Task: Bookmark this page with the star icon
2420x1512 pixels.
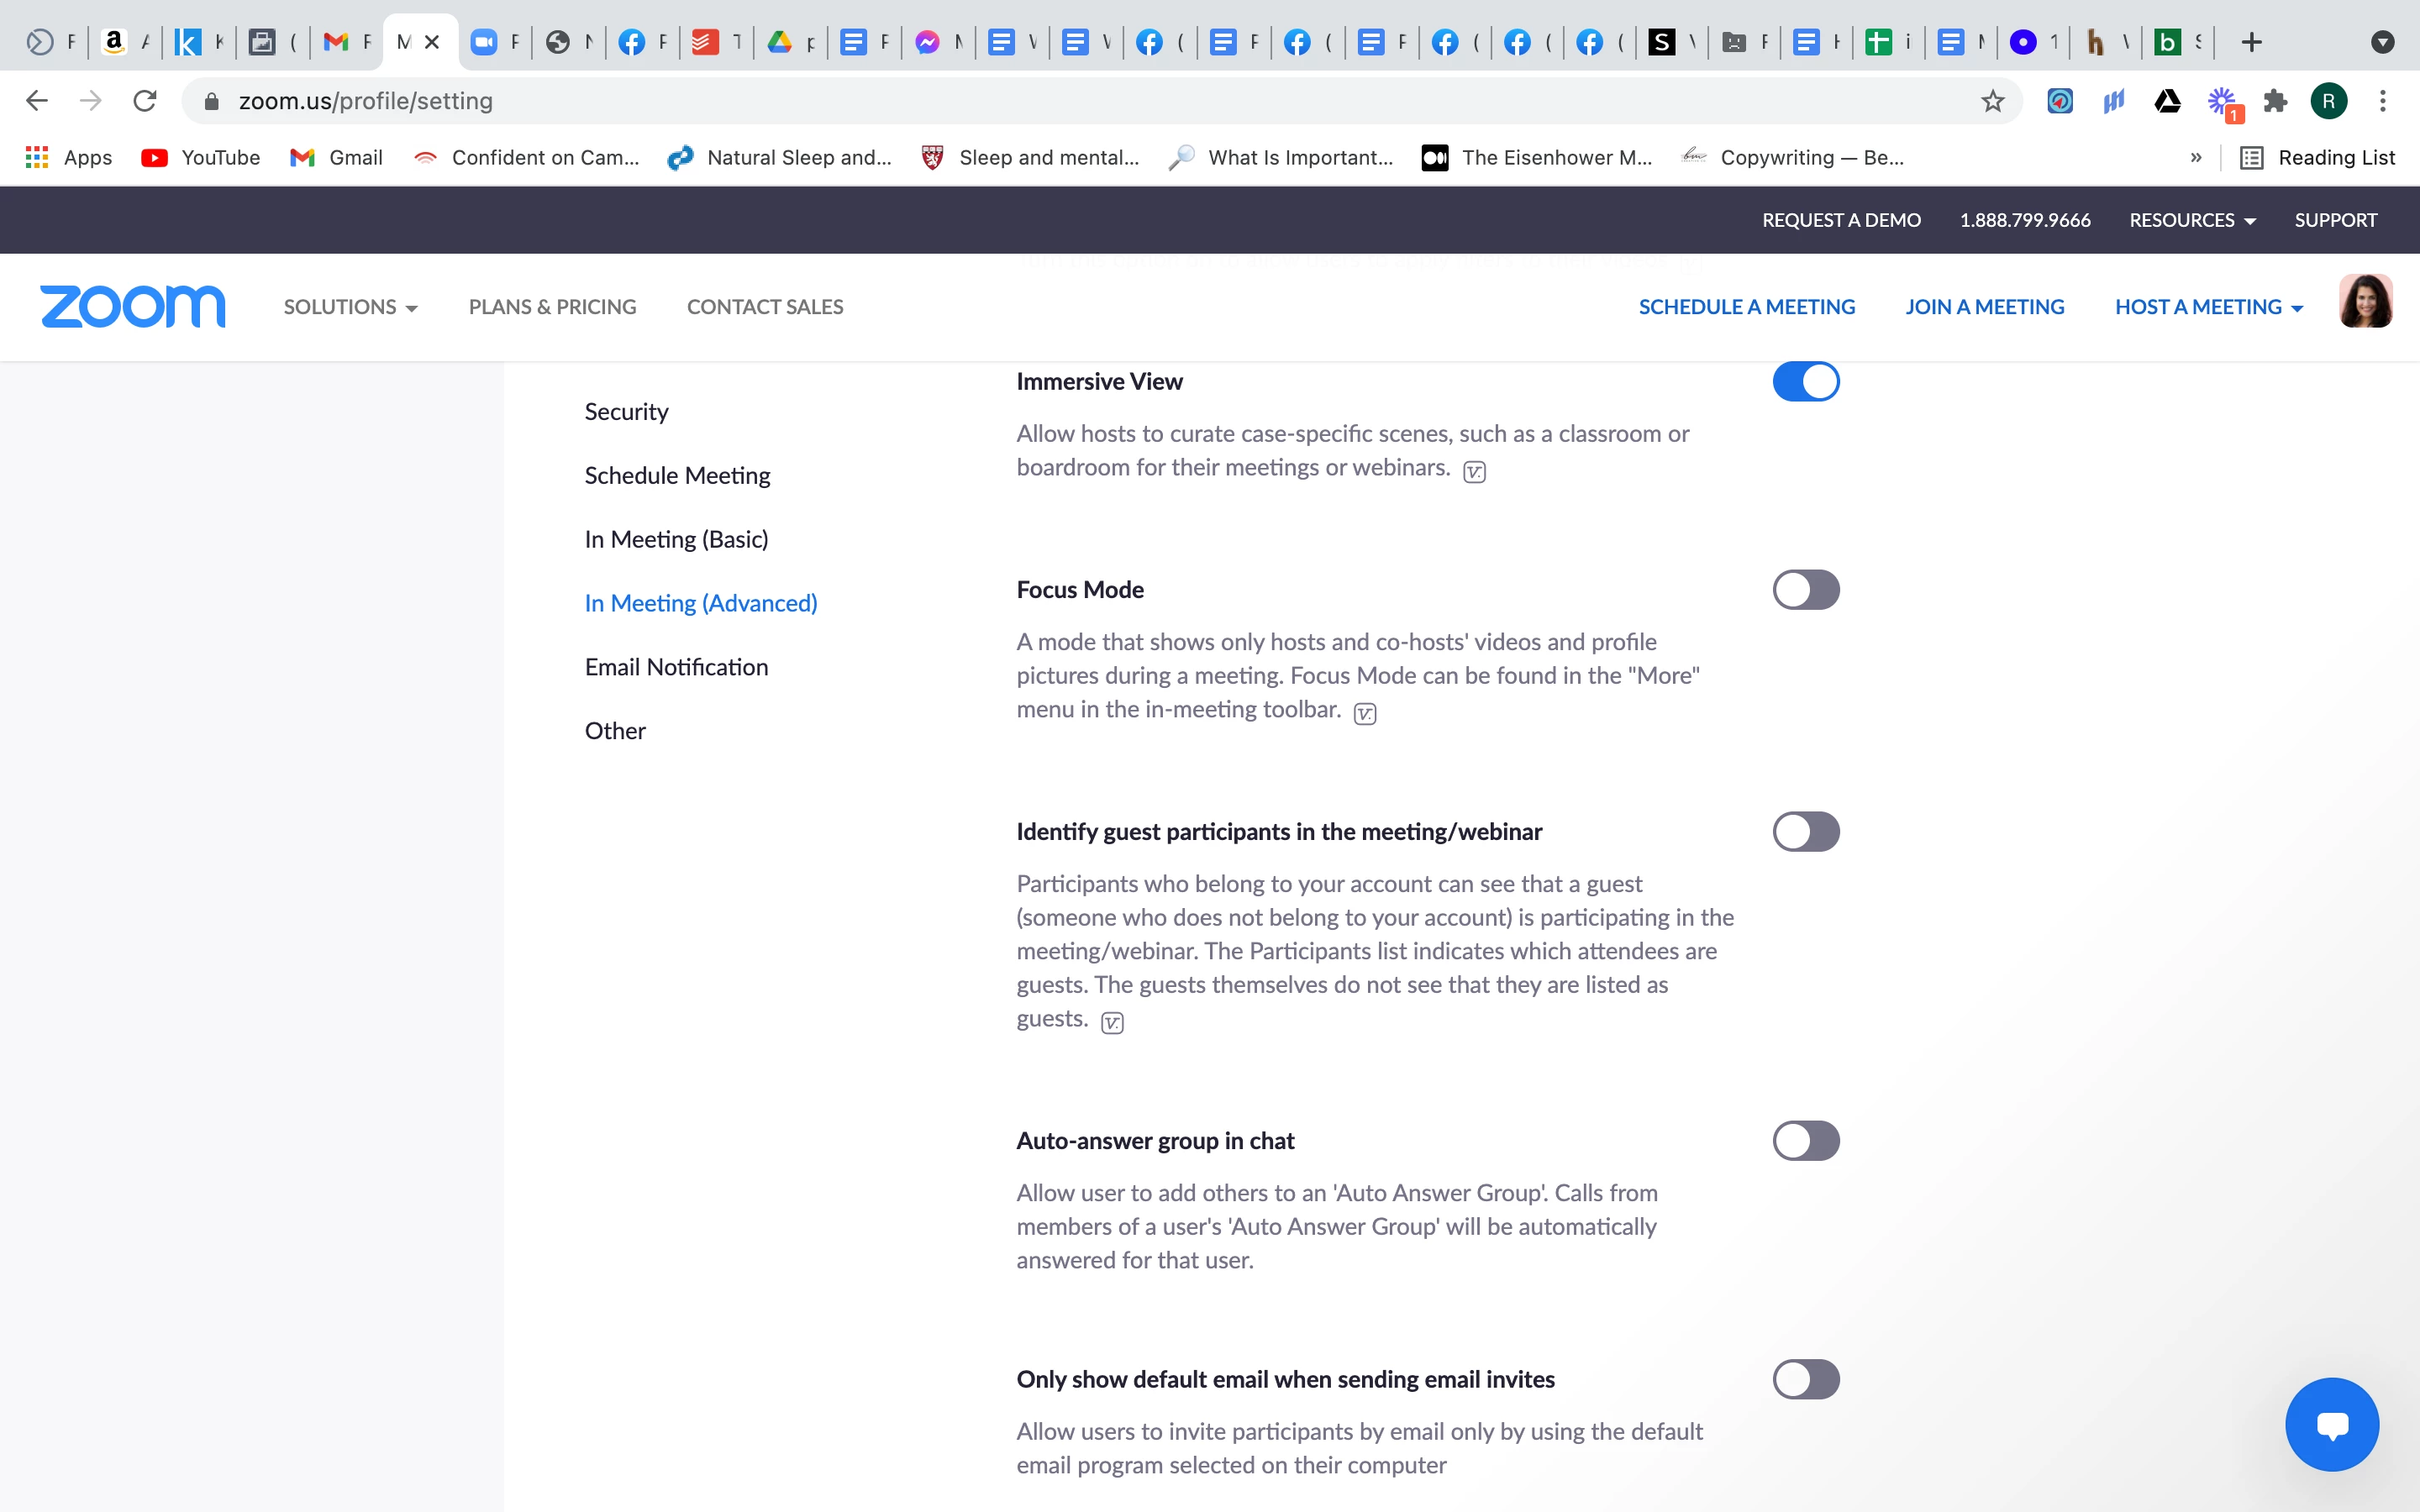Action: pos(1992,101)
